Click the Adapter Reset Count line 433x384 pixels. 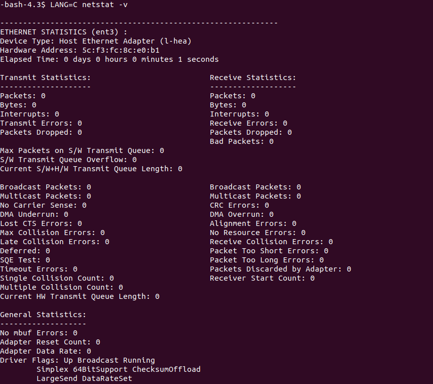(x=50, y=342)
